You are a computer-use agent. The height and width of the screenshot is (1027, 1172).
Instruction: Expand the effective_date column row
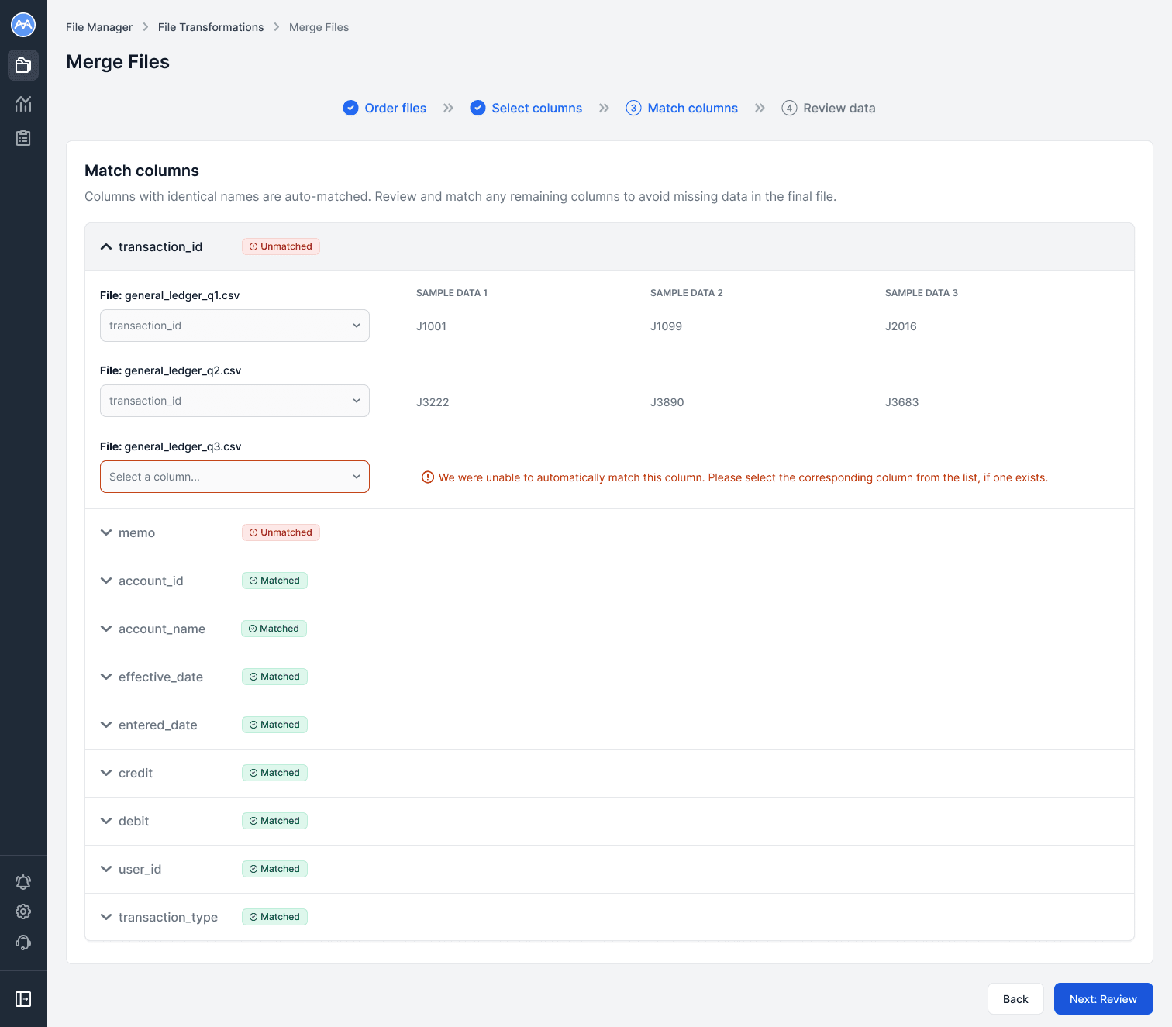click(609, 677)
